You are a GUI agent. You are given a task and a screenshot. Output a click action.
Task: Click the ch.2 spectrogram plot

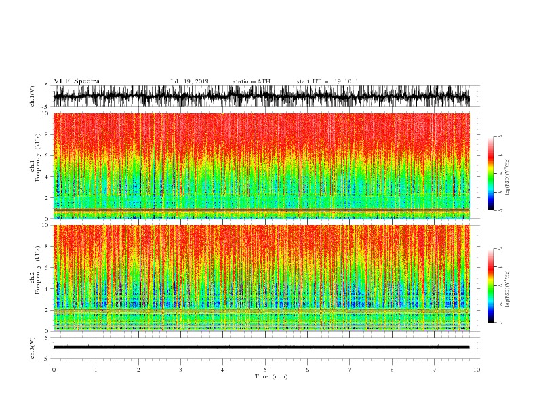[x=261, y=278]
